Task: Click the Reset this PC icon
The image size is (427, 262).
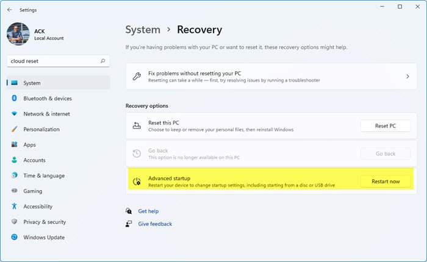Action: pyautogui.click(x=137, y=126)
